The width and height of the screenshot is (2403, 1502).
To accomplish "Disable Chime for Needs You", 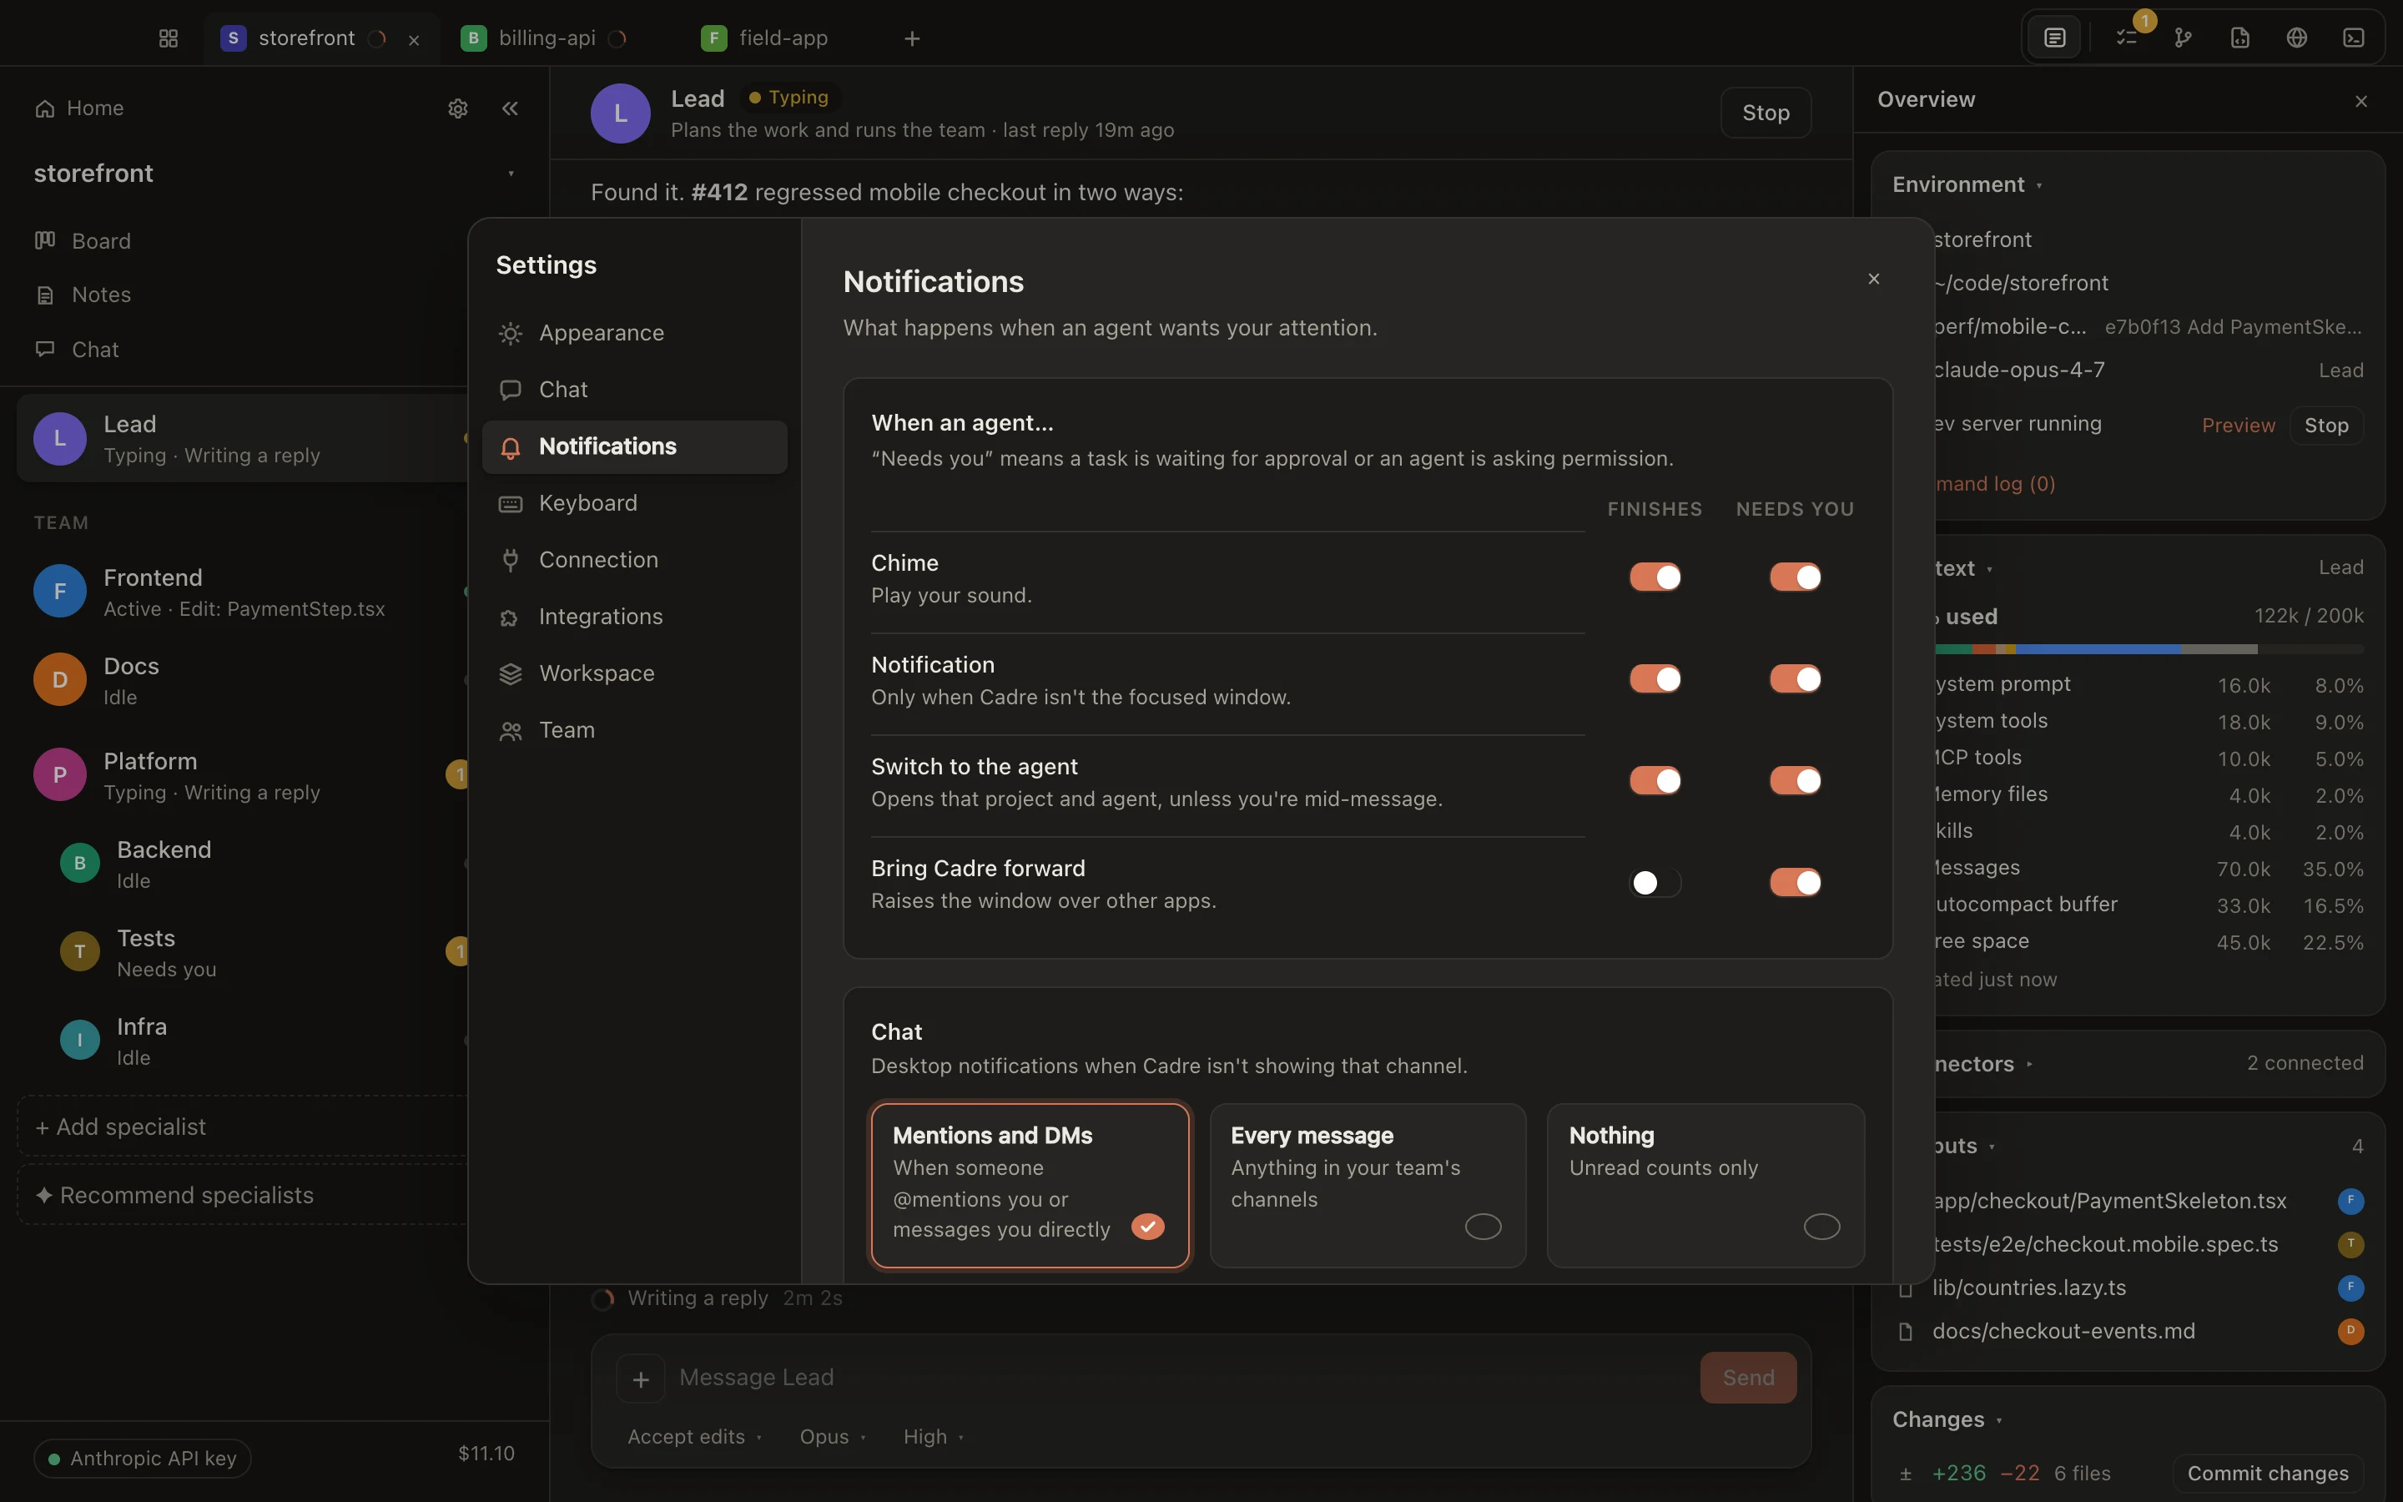I will [x=1794, y=577].
